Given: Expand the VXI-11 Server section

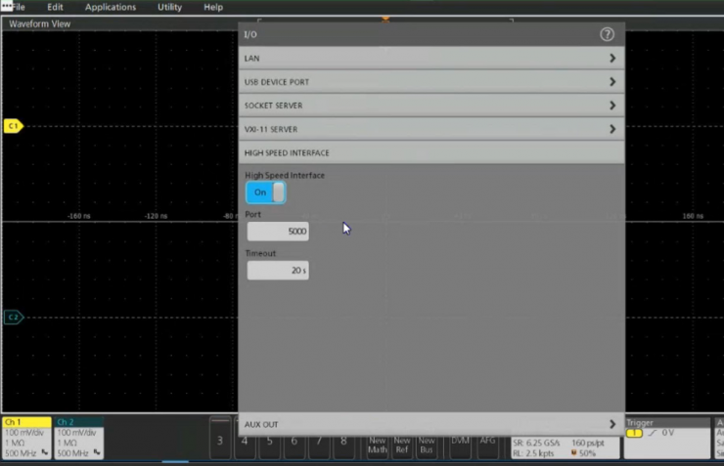Looking at the screenshot, I should pyautogui.click(x=430, y=129).
